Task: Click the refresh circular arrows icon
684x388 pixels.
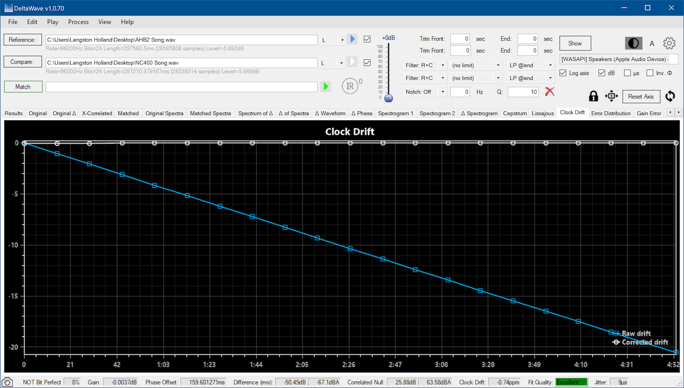Action: (x=670, y=96)
